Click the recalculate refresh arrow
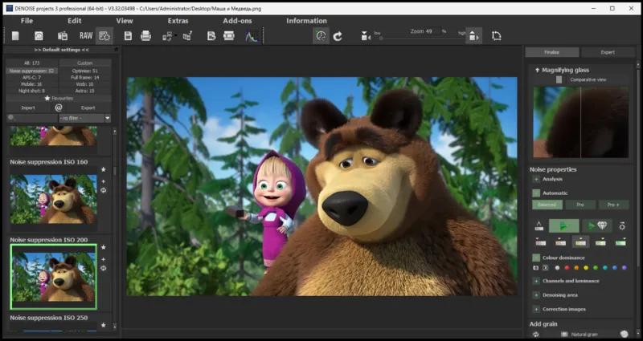 tap(338, 36)
